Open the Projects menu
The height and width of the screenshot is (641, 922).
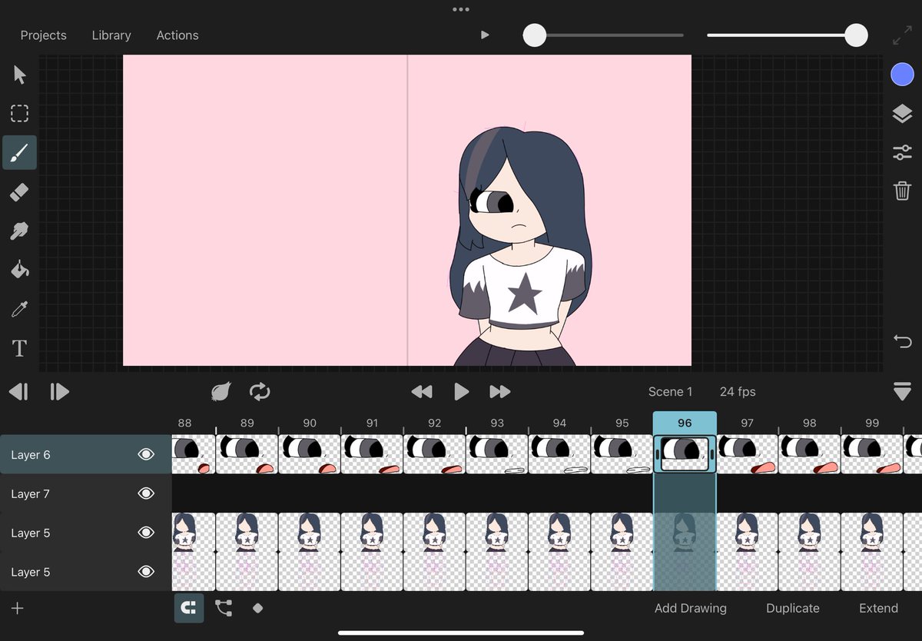point(43,35)
